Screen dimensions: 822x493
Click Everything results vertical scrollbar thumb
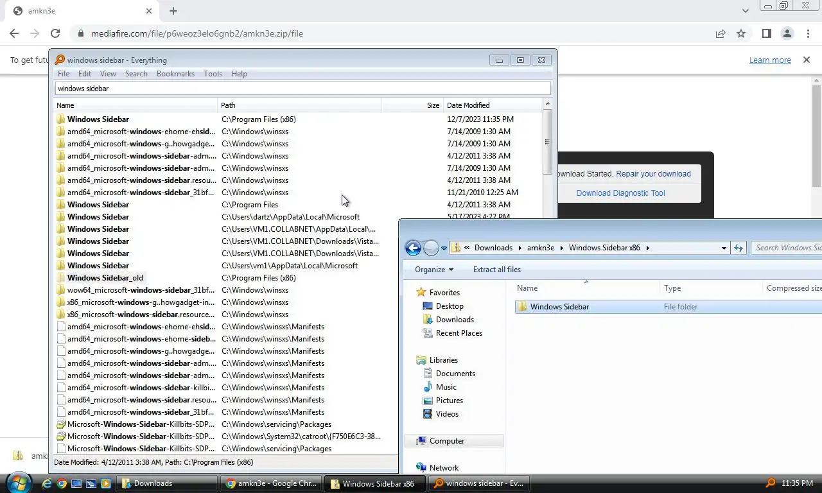coord(547,142)
